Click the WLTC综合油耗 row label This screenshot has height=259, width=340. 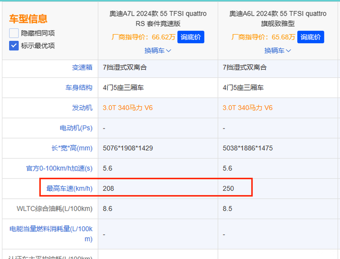[x=54, y=209]
